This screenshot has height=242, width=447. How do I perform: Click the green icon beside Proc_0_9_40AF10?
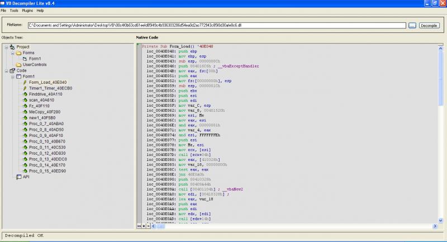pos(25,136)
